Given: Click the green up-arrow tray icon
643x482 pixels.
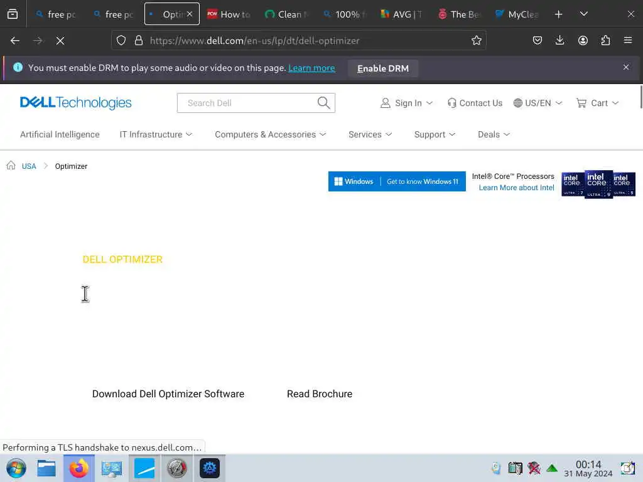Looking at the screenshot, I should [x=552, y=468].
